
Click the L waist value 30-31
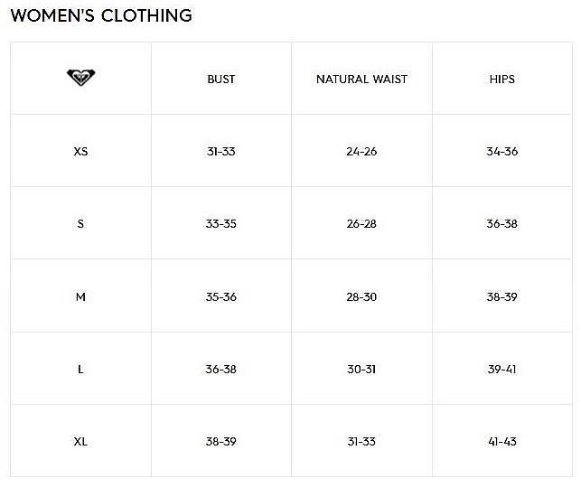tap(361, 369)
